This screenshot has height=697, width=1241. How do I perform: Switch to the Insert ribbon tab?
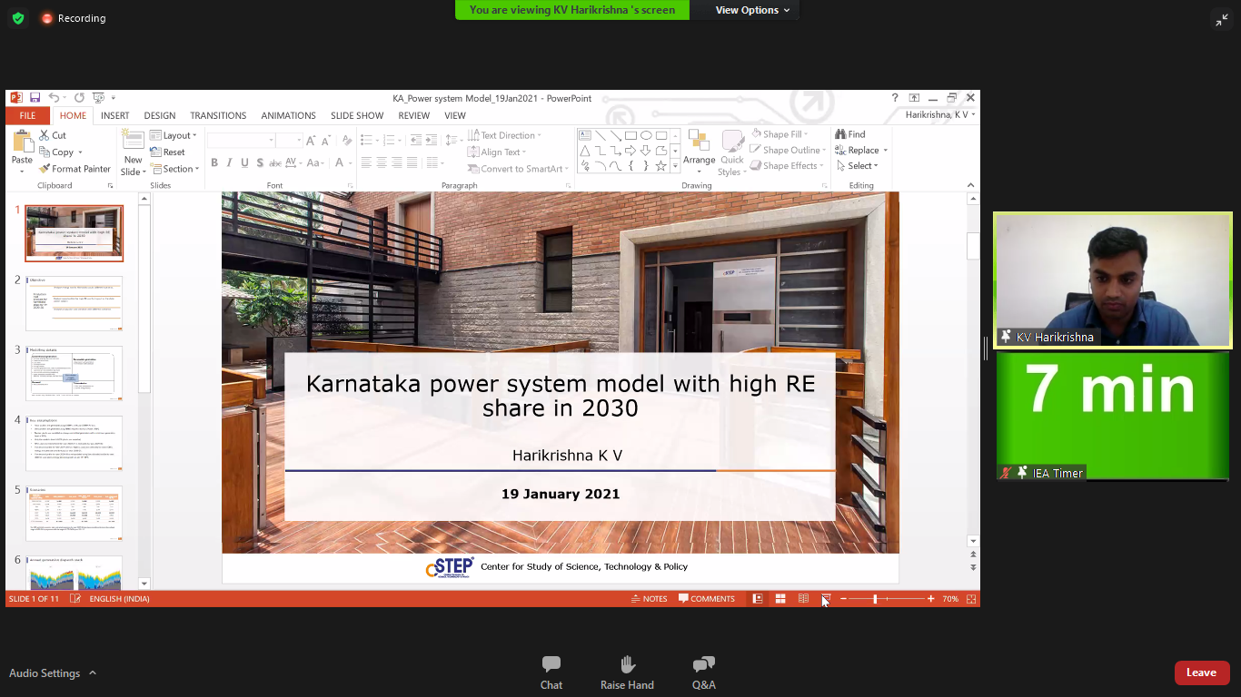[114, 116]
